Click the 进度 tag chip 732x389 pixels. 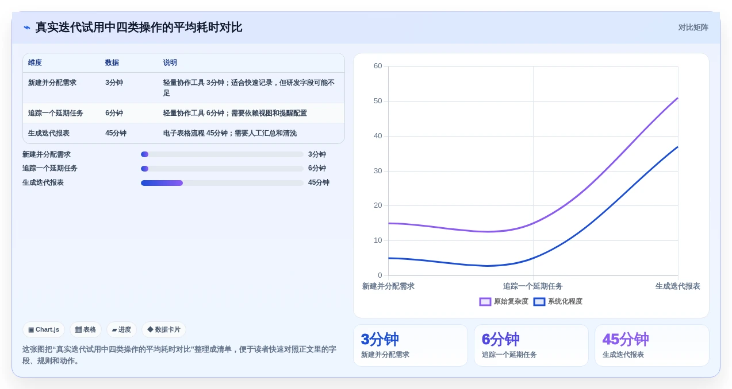pyautogui.click(x=121, y=329)
